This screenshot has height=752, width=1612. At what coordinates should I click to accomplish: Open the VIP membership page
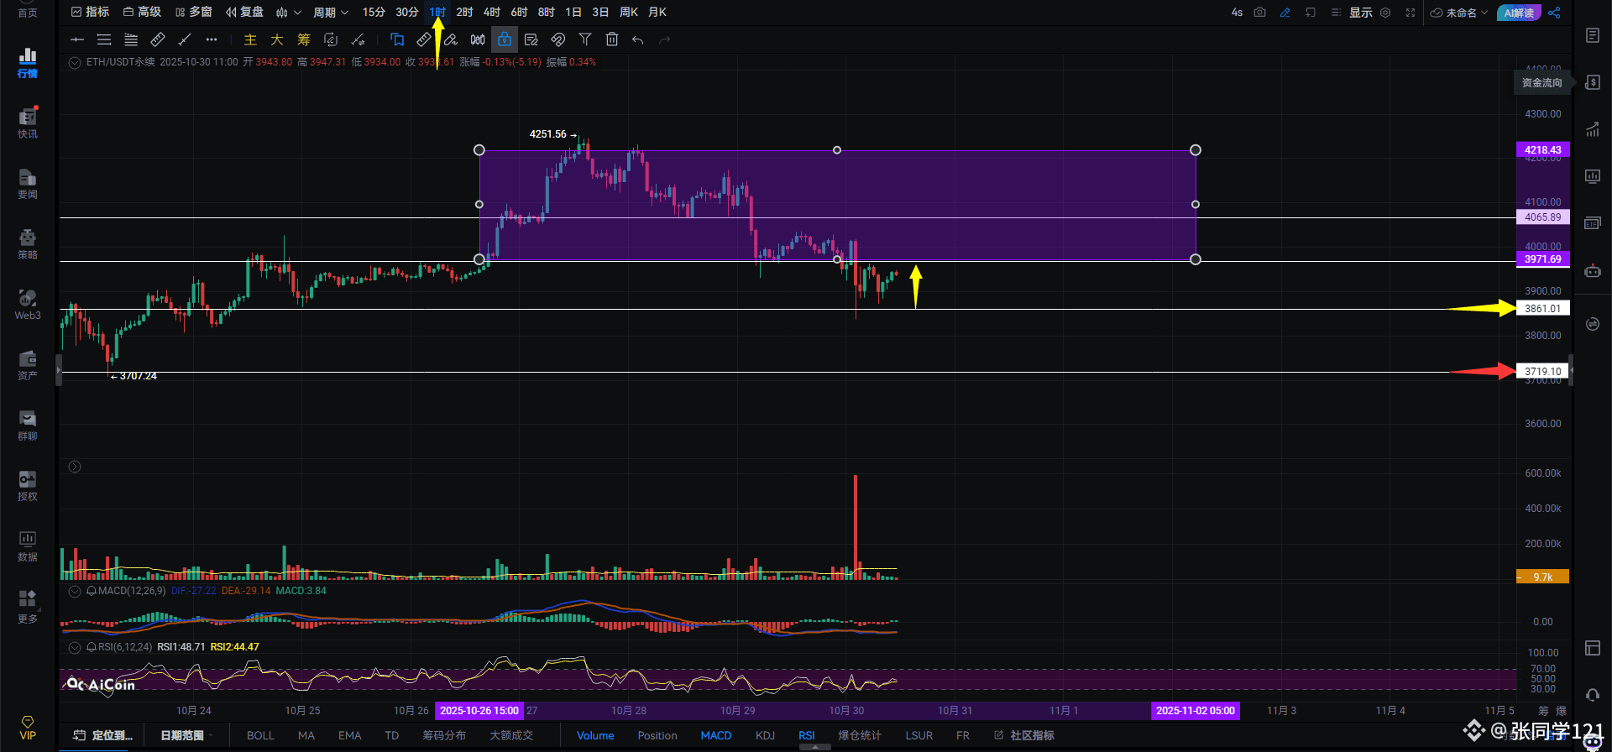click(x=28, y=728)
